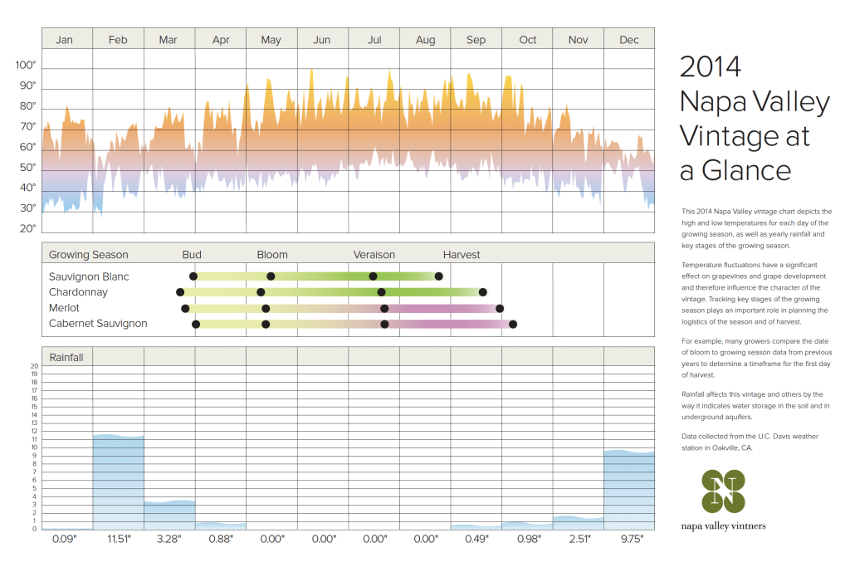Image resolution: width=850 pixels, height=572 pixels.
Task: Click the Jul month header
Action: click(x=374, y=40)
